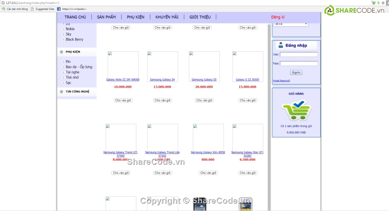The width and height of the screenshot is (389, 211).
Task: Open the GIỚI THIỆU menu
Action: click(200, 17)
